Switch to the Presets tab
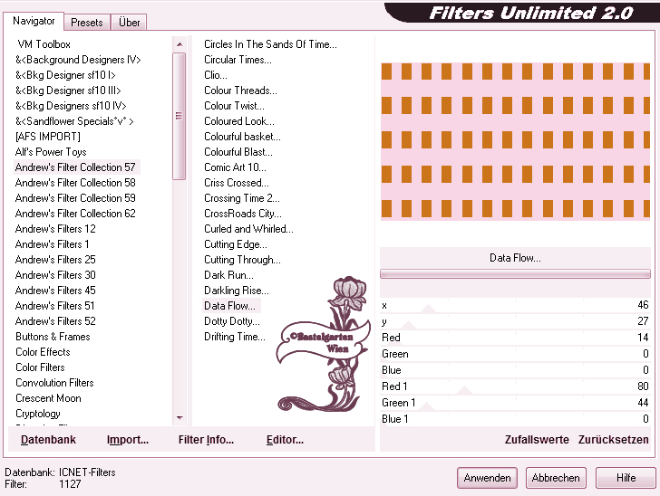 tap(87, 23)
